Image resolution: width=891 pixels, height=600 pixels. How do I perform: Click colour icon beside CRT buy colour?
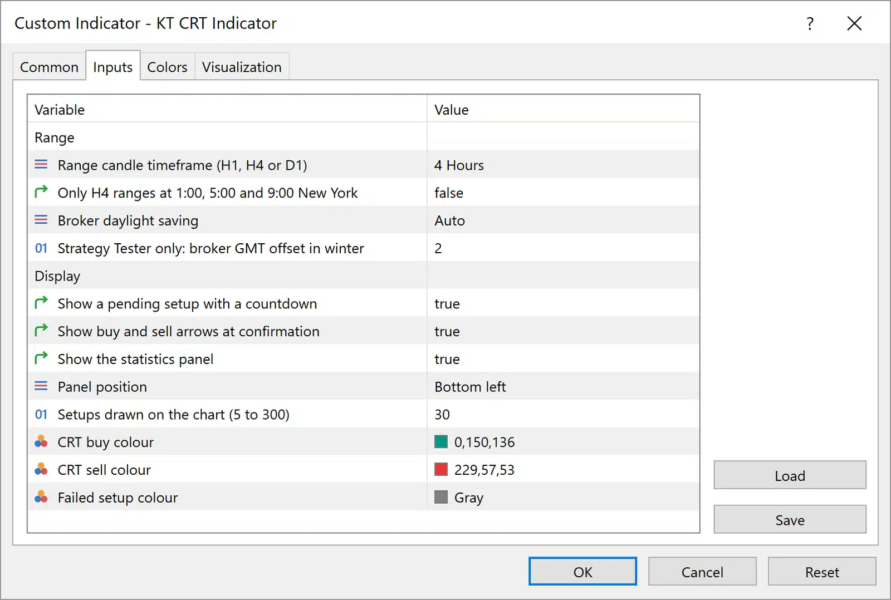[x=41, y=442]
